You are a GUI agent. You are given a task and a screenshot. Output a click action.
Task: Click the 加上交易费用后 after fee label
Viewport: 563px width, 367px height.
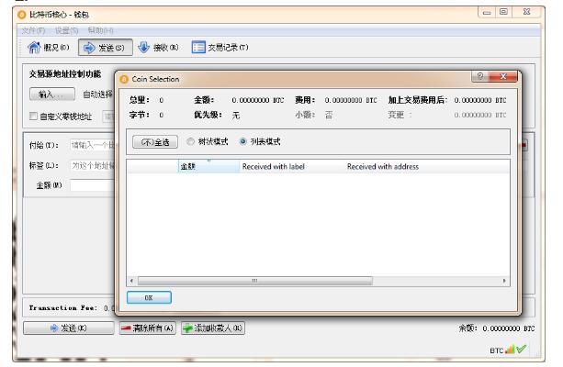click(x=418, y=100)
